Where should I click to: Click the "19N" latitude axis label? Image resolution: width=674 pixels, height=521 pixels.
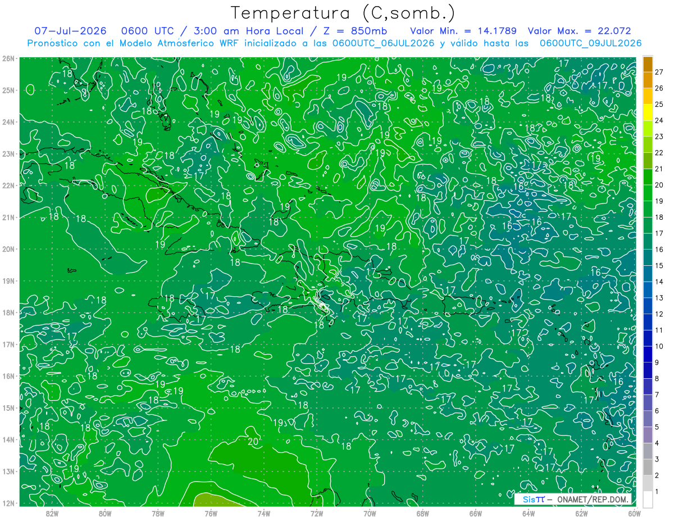click(8, 281)
